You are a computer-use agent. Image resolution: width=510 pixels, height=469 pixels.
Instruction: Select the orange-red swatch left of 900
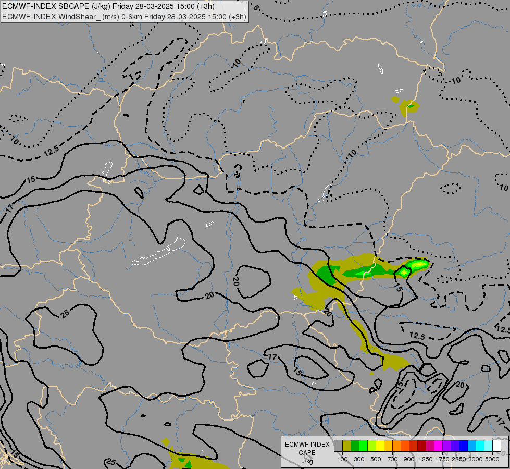(405, 446)
